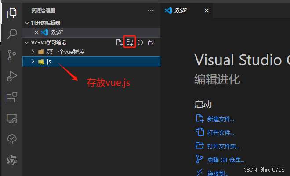Collapse the V2+V3学习笔记 workspace section
This screenshot has width=290, height=176.
27,42
